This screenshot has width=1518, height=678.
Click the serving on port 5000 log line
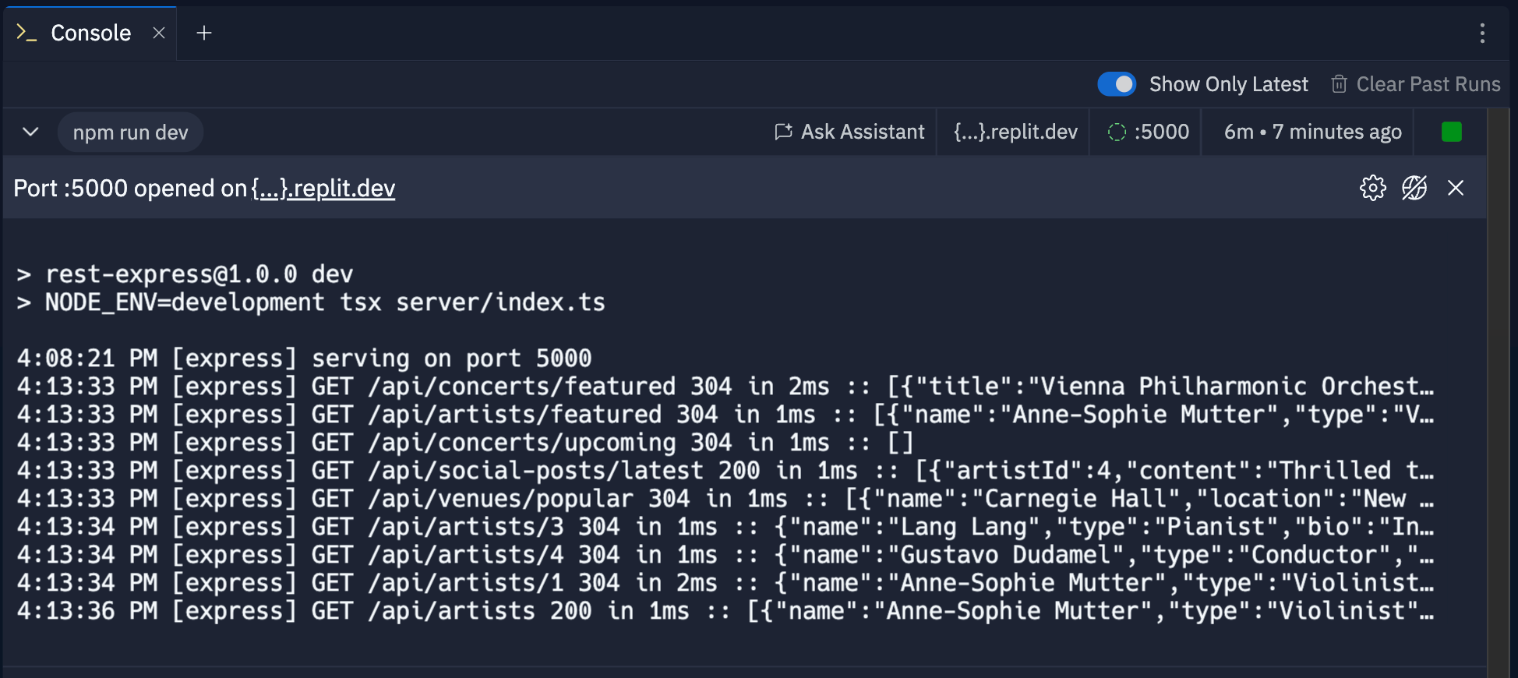[304, 358]
